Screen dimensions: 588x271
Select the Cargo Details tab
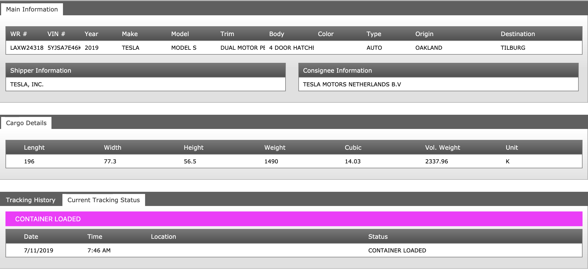click(26, 123)
